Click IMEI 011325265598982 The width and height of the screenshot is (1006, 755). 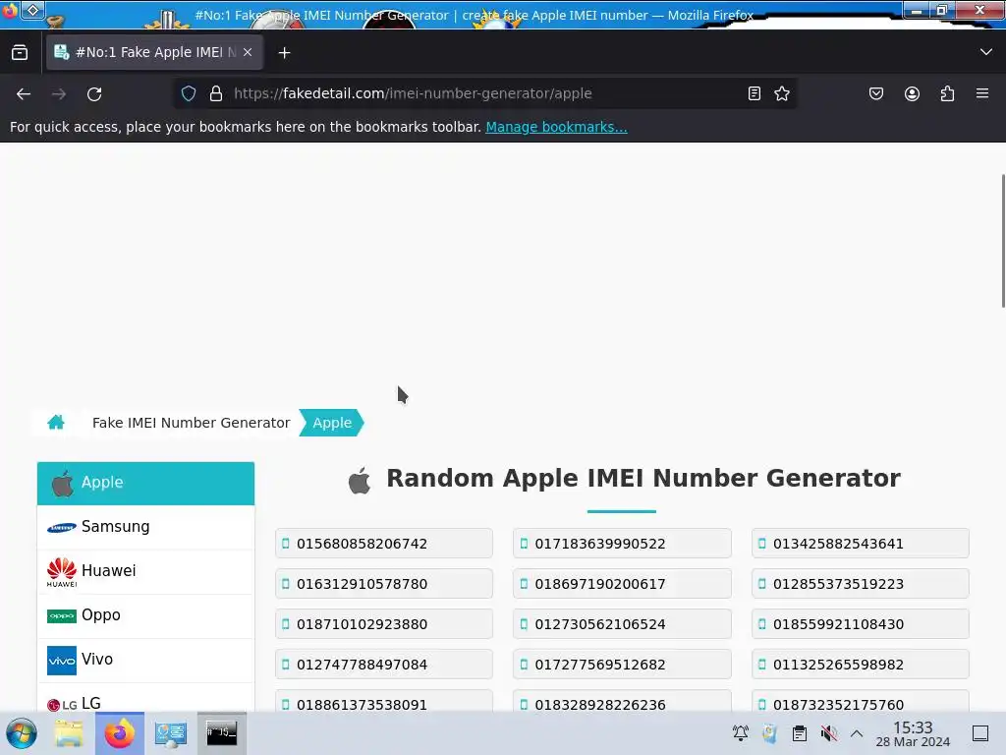pos(860,665)
